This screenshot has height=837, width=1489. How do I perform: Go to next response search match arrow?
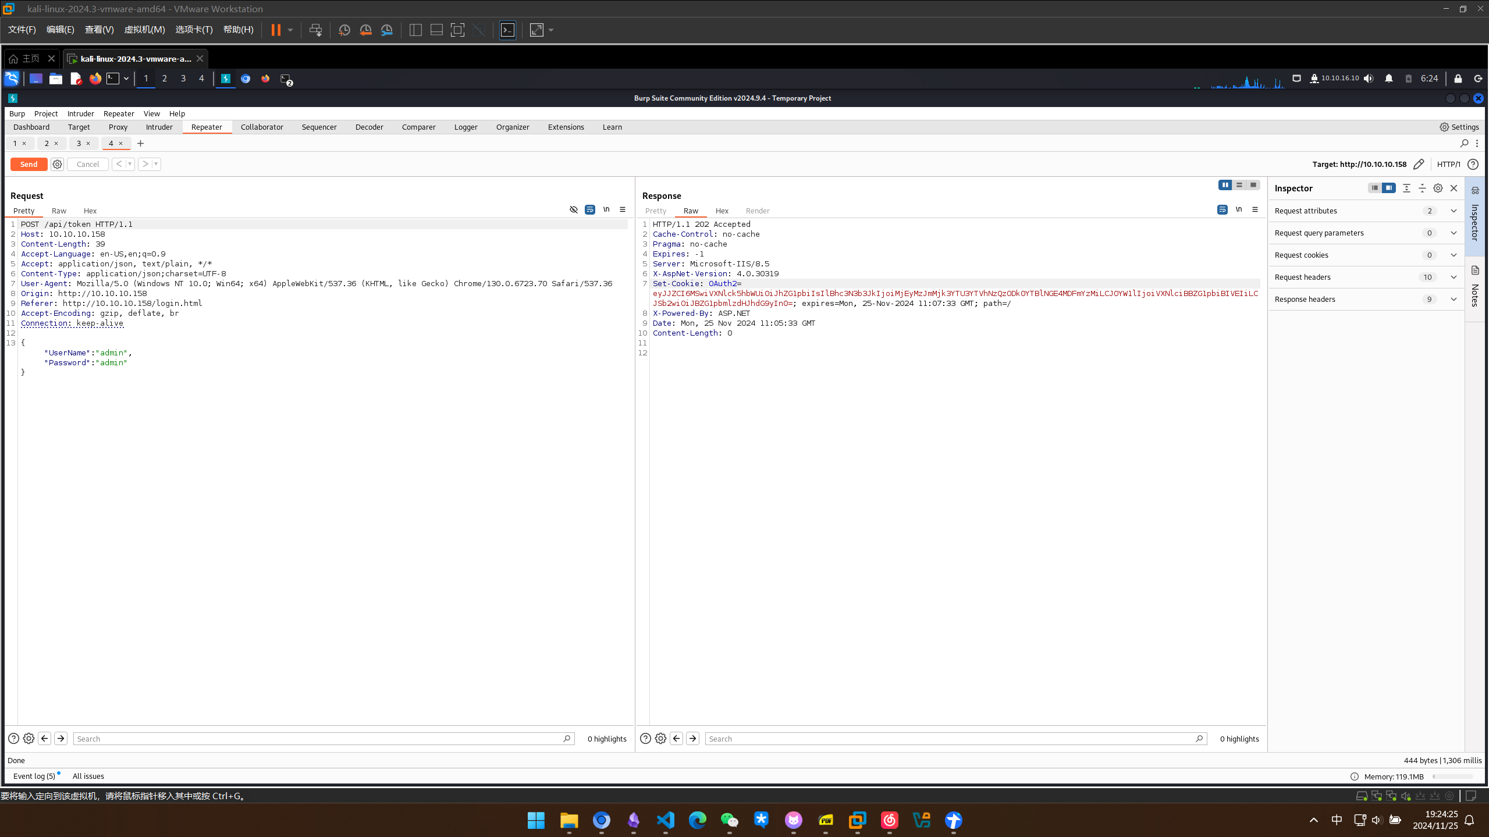[x=692, y=738]
